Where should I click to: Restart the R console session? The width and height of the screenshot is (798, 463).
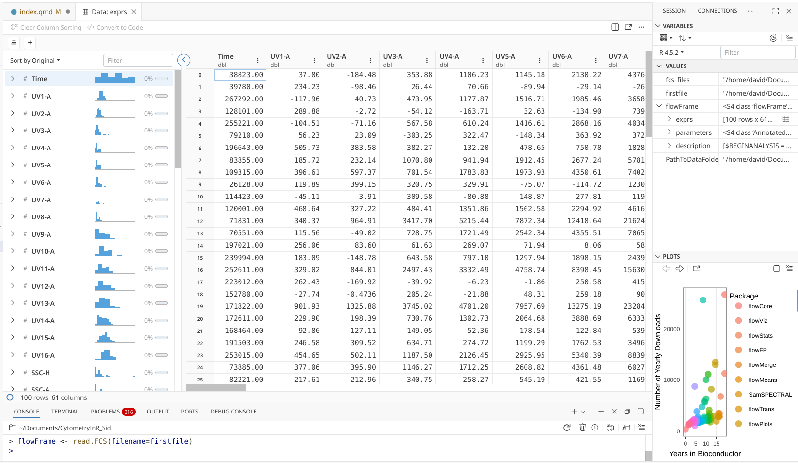[x=567, y=428]
